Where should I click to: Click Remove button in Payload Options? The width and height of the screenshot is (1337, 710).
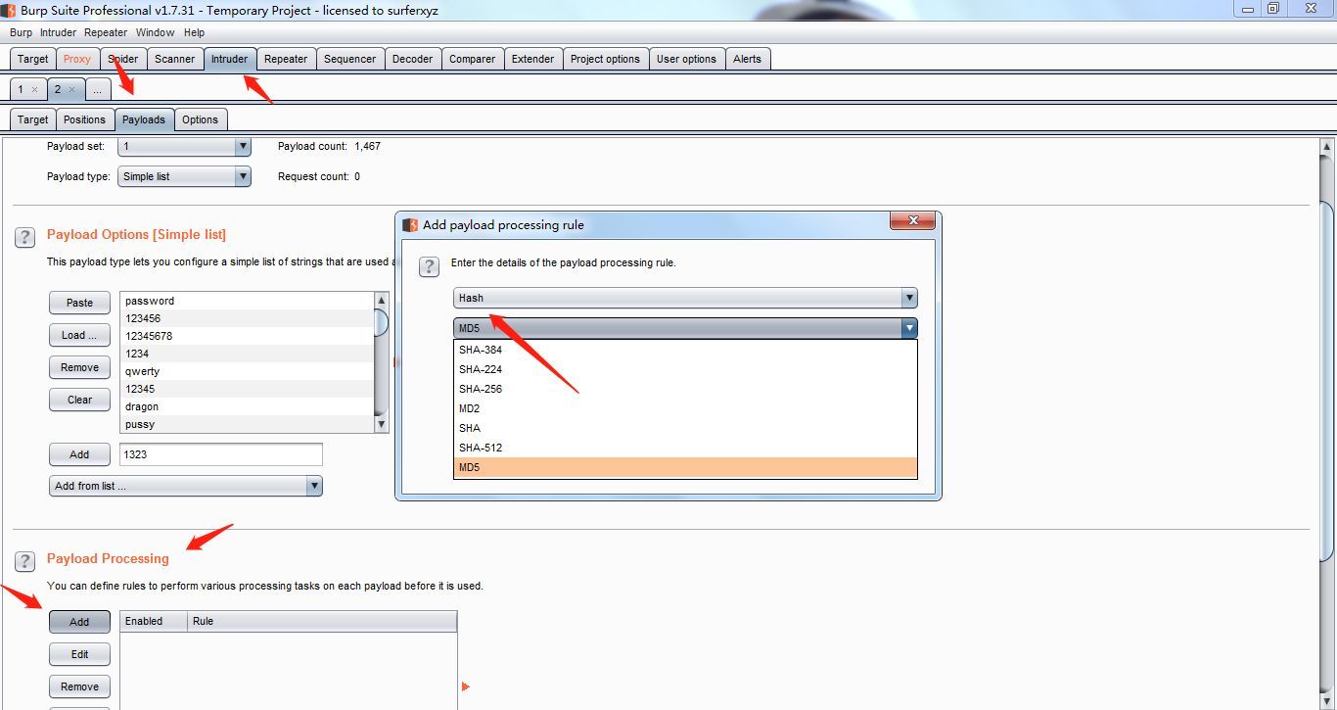[79, 367]
